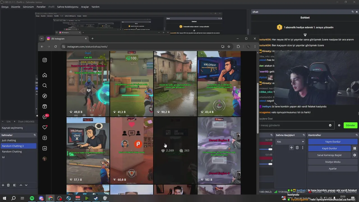Open Chrome extensions puzzle icon
Screen dimensions: 359x202
pos(238,47)
